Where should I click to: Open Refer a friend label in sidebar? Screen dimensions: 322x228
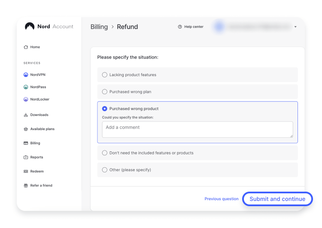(x=41, y=185)
